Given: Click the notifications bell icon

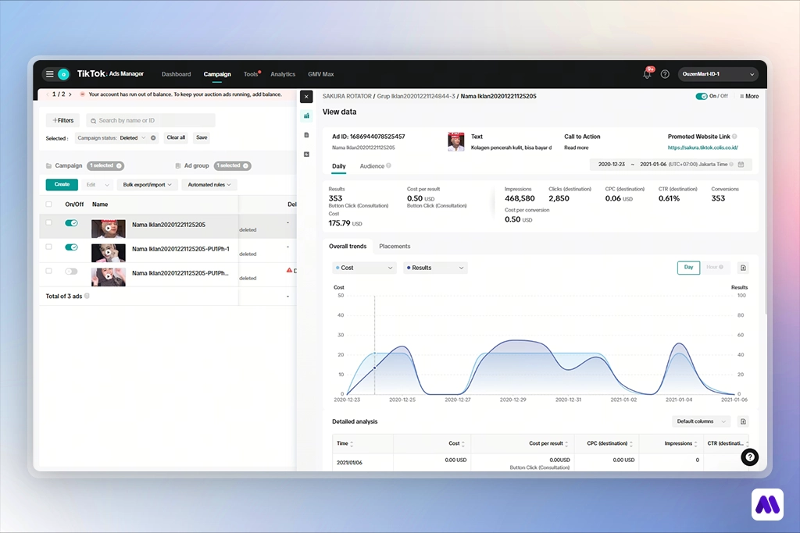Looking at the screenshot, I should 647,74.
